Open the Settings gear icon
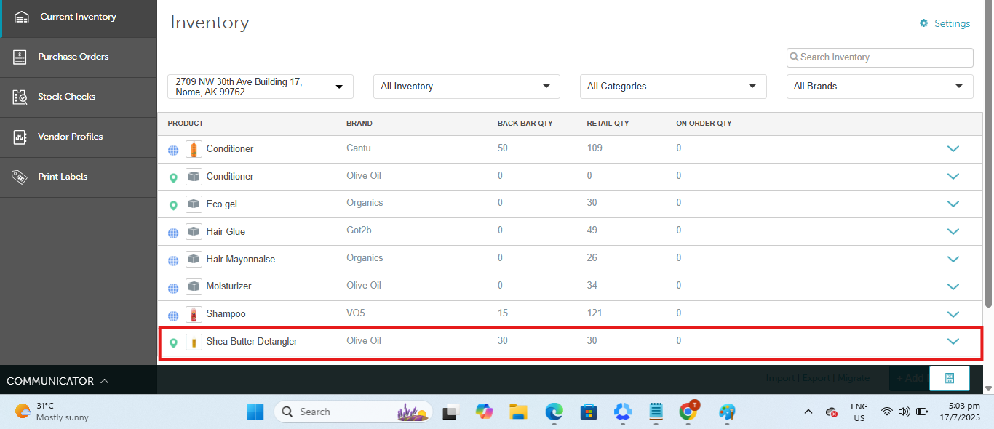This screenshot has height=429, width=994. [x=924, y=23]
